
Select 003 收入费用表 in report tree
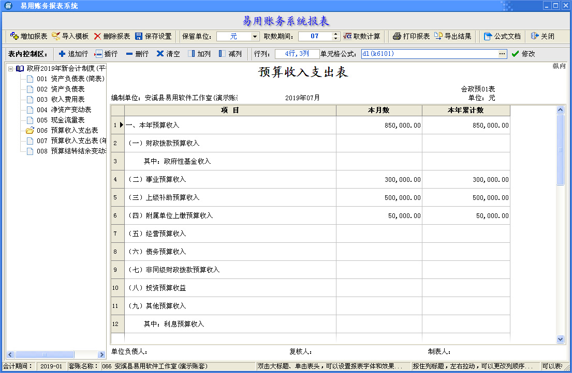pyautogui.click(x=61, y=99)
